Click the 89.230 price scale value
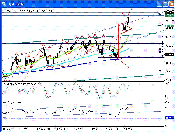Viewport: 175px width, 132px height. pyautogui.click(x=169, y=46)
